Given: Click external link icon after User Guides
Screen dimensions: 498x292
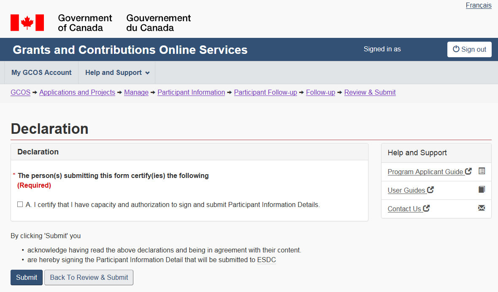Looking at the screenshot, I should pyautogui.click(x=430, y=190).
